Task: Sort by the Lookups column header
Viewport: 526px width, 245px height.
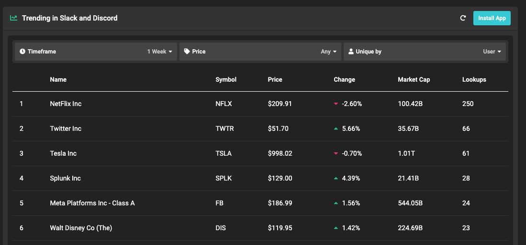Action: (x=474, y=80)
